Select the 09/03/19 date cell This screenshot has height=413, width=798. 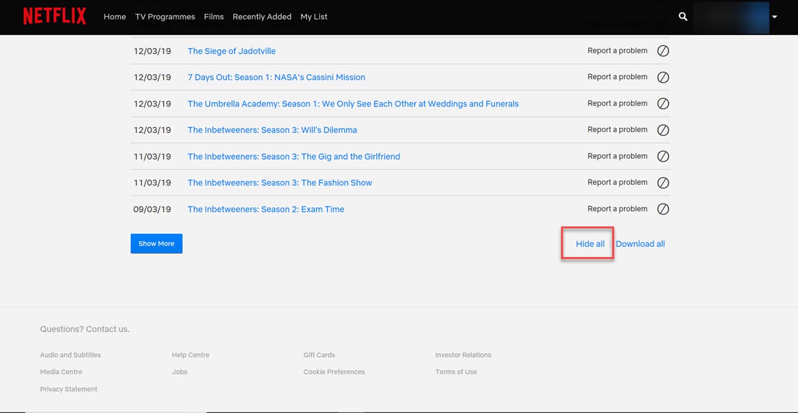point(152,209)
